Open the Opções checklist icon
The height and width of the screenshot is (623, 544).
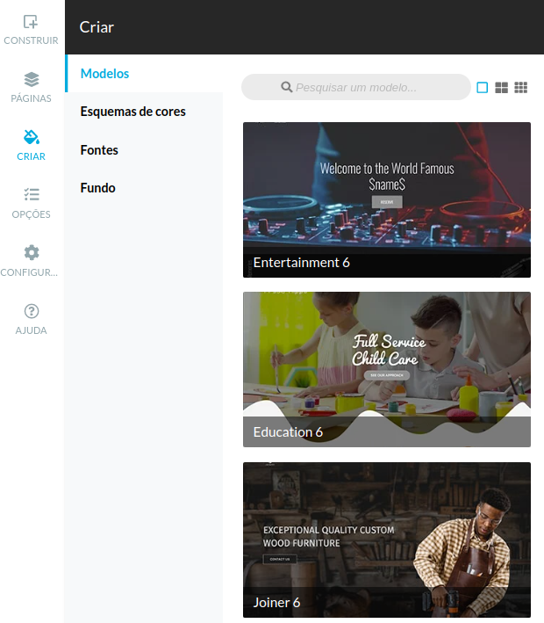click(x=31, y=195)
